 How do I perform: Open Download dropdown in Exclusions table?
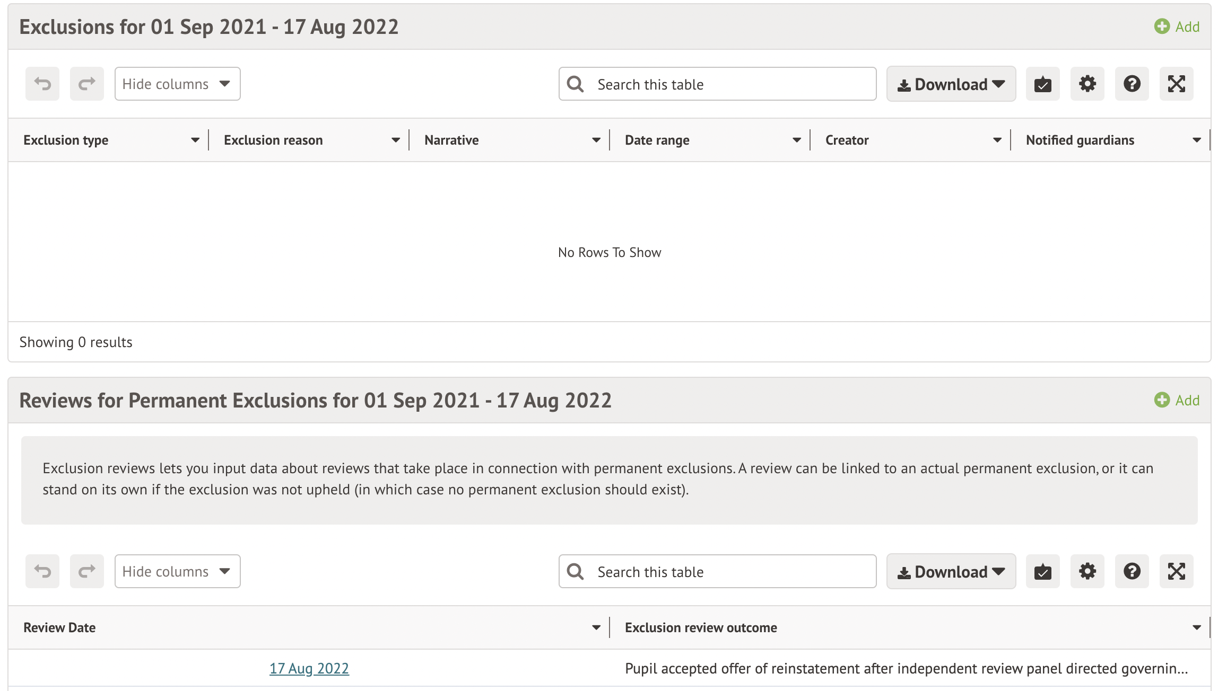[951, 84]
